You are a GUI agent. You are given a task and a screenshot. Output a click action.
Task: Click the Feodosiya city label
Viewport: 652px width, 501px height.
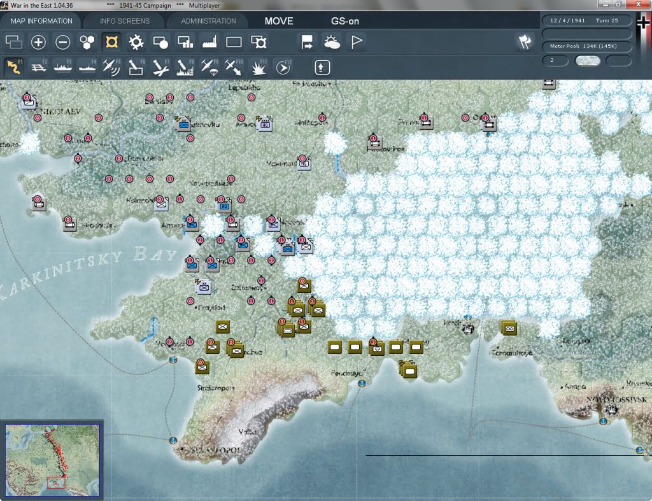click(x=348, y=373)
